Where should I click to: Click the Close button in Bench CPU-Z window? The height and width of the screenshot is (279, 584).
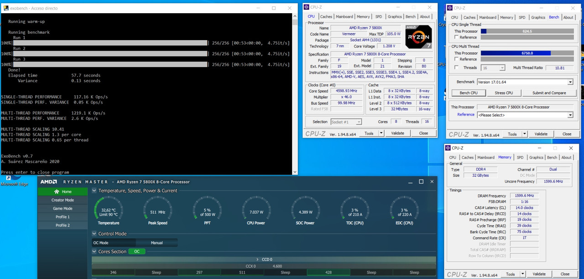(567, 134)
